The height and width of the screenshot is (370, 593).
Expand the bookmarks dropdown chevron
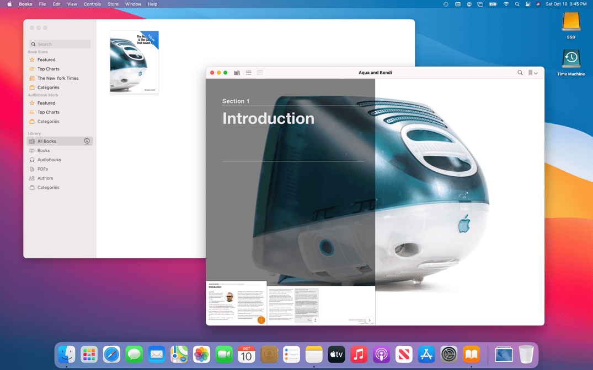click(536, 73)
